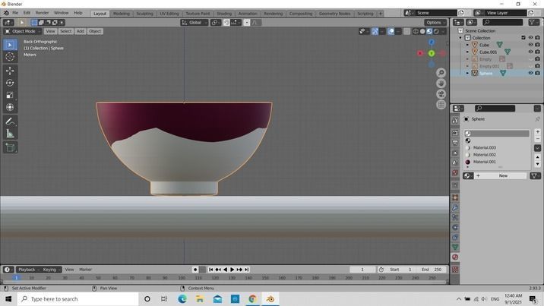
Task: Switch to the Modeling workspace tab
Action: click(x=121, y=14)
